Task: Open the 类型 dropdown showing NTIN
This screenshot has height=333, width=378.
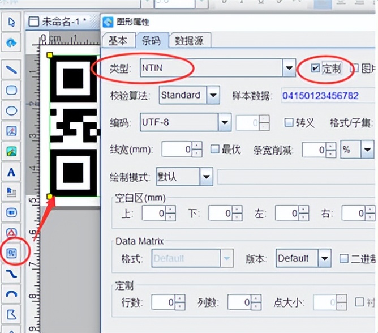Action: tap(289, 68)
